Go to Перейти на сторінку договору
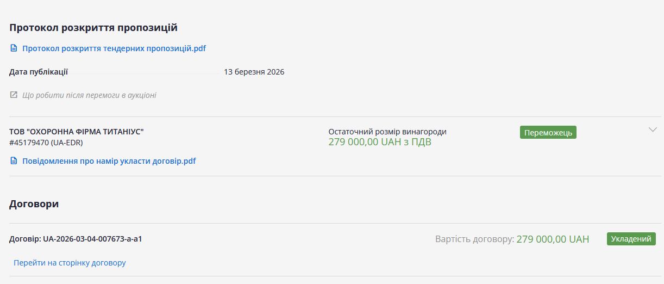The image size is (664, 284). 70,263
